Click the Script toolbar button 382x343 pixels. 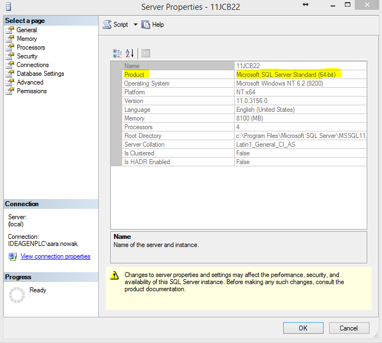pos(116,25)
